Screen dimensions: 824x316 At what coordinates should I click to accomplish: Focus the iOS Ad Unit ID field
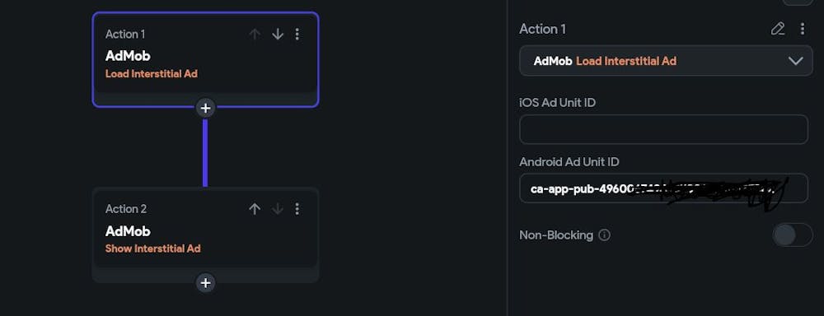[x=663, y=129]
